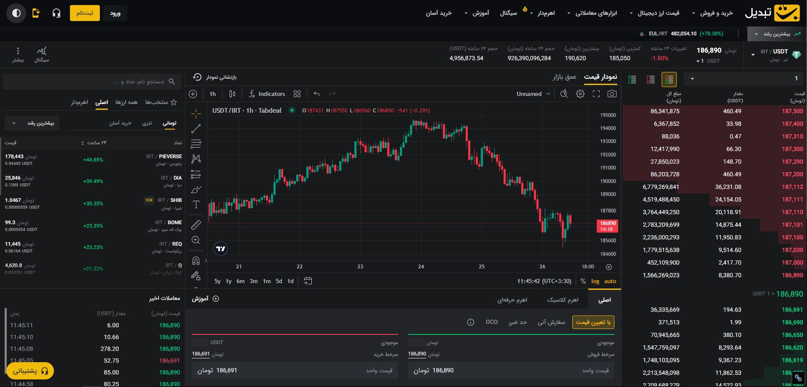Select the ruler measure tool
The image size is (807, 387).
(196, 225)
